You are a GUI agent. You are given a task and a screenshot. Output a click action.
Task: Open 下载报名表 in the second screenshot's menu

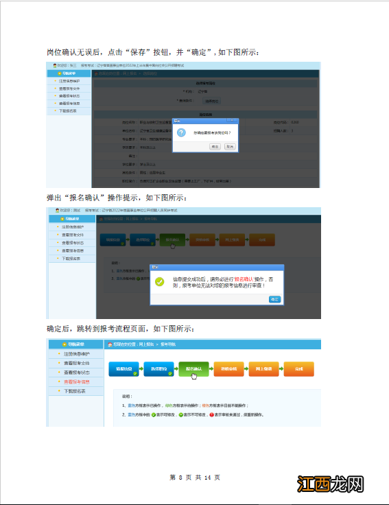(x=72, y=259)
